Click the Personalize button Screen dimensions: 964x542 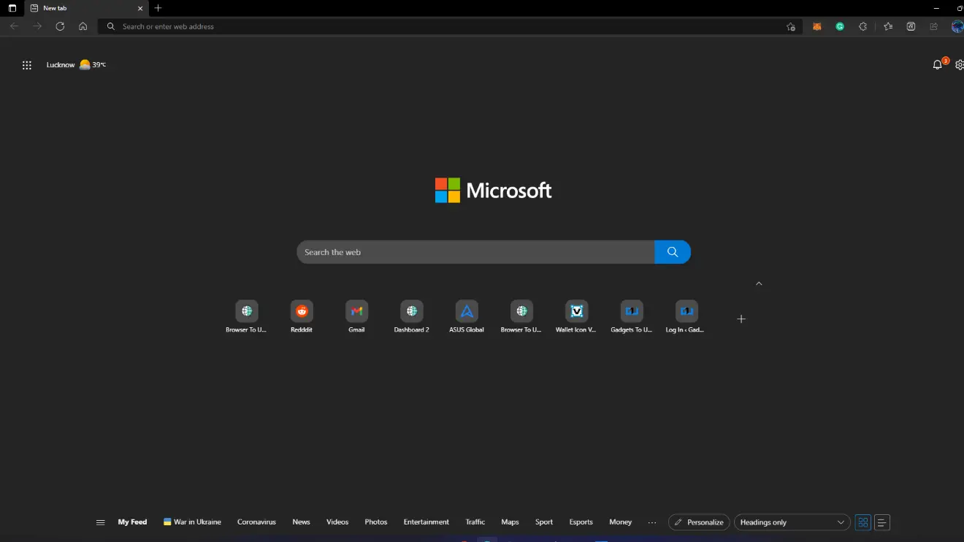pyautogui.click(x=699, y=522)
